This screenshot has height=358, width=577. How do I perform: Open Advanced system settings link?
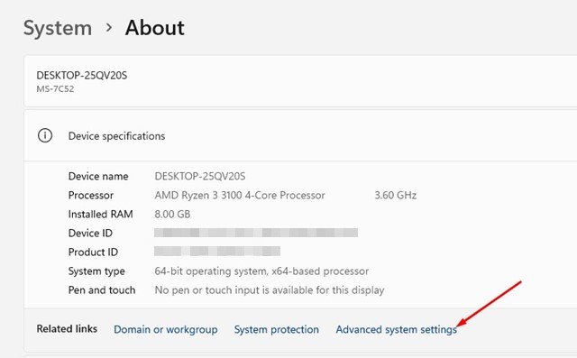point(397,329)
